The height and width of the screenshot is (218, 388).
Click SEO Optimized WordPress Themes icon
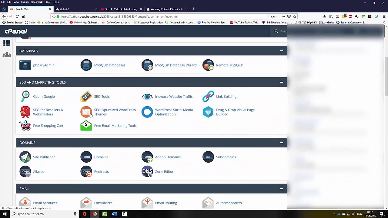[86, 112]
